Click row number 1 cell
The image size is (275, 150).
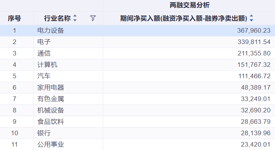(16, 30)
